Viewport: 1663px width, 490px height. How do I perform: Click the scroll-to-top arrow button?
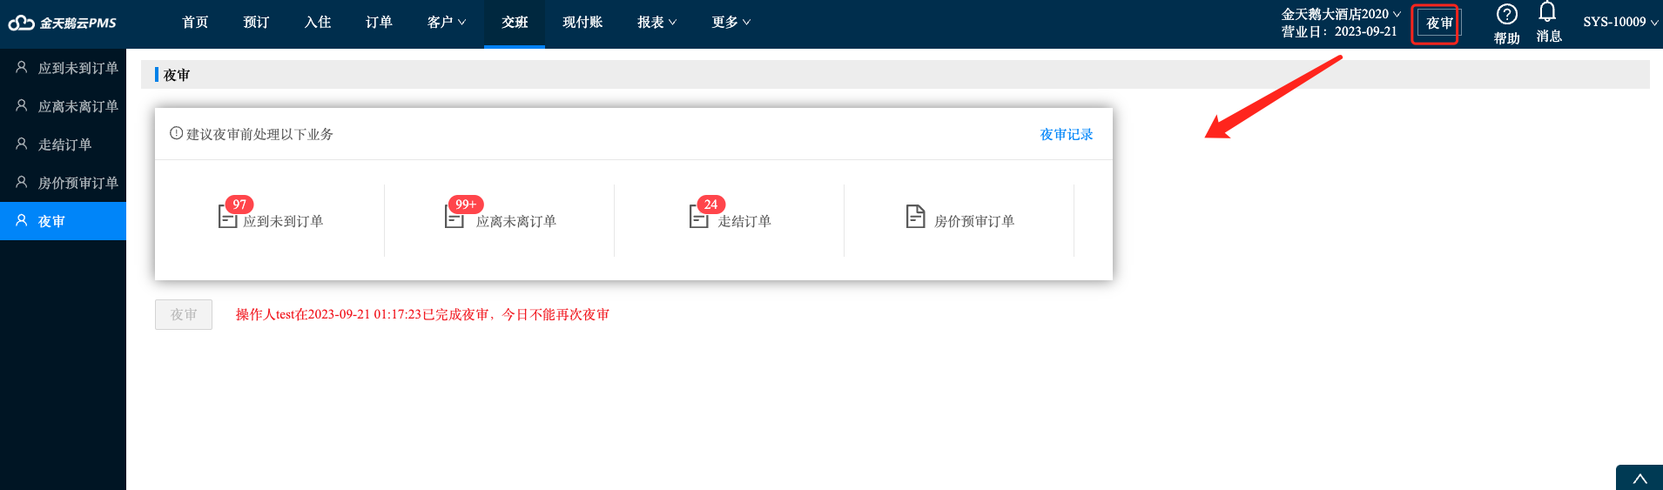pos(1639,478)
